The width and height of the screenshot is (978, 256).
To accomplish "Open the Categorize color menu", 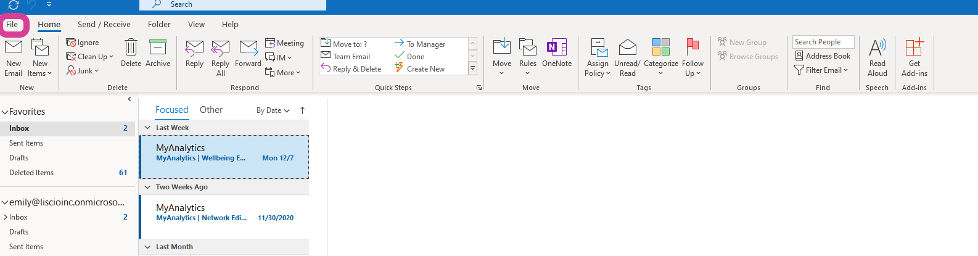I will [661, 58].
